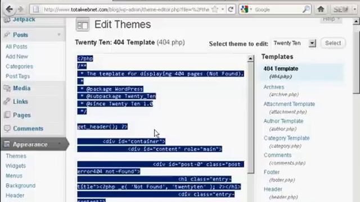Click the search magnifier icon
The width and height of the screenshot is (360, 202).
tap(306, 10)
